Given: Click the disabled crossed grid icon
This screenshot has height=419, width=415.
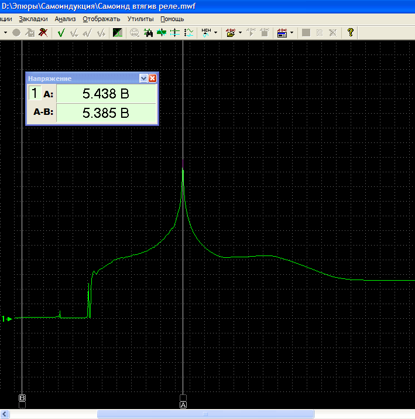Looking at the screenshot, I should click(x=333, y=33).
